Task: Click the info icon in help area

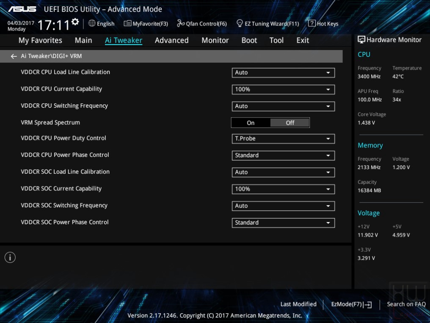Action: 10,257
